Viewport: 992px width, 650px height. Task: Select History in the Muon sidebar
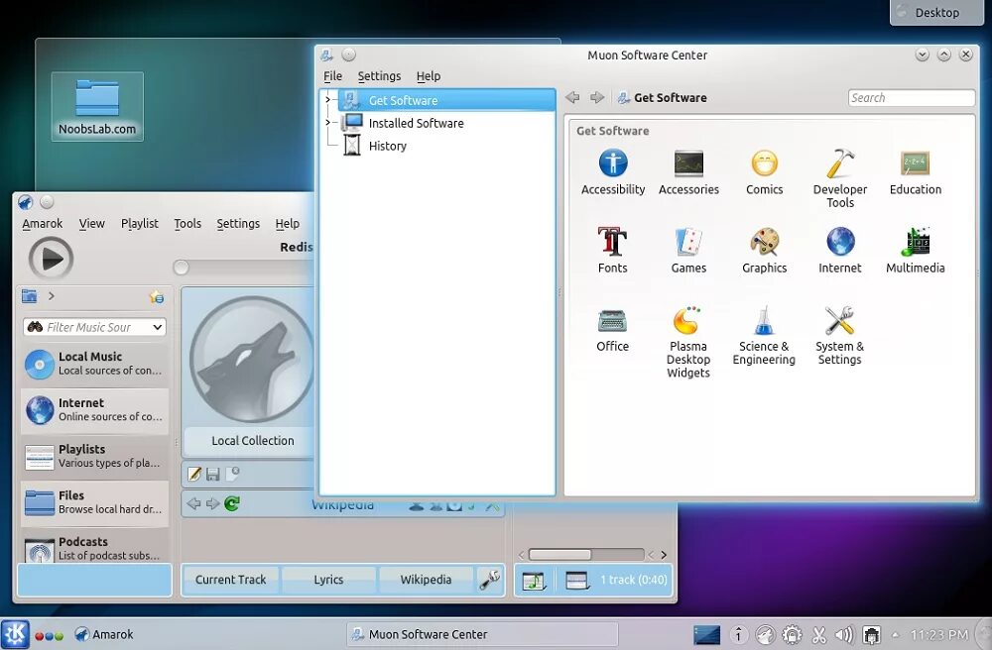[387, 146]
